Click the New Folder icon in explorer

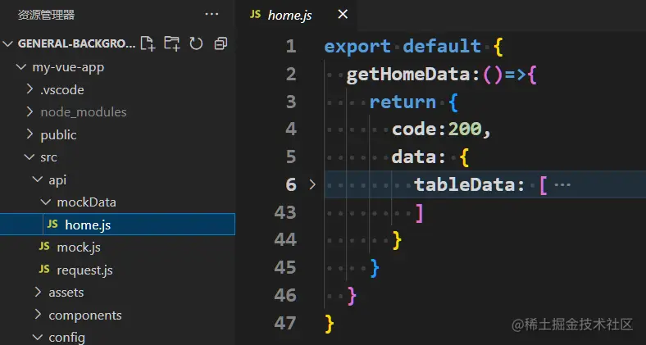point(171,43)
